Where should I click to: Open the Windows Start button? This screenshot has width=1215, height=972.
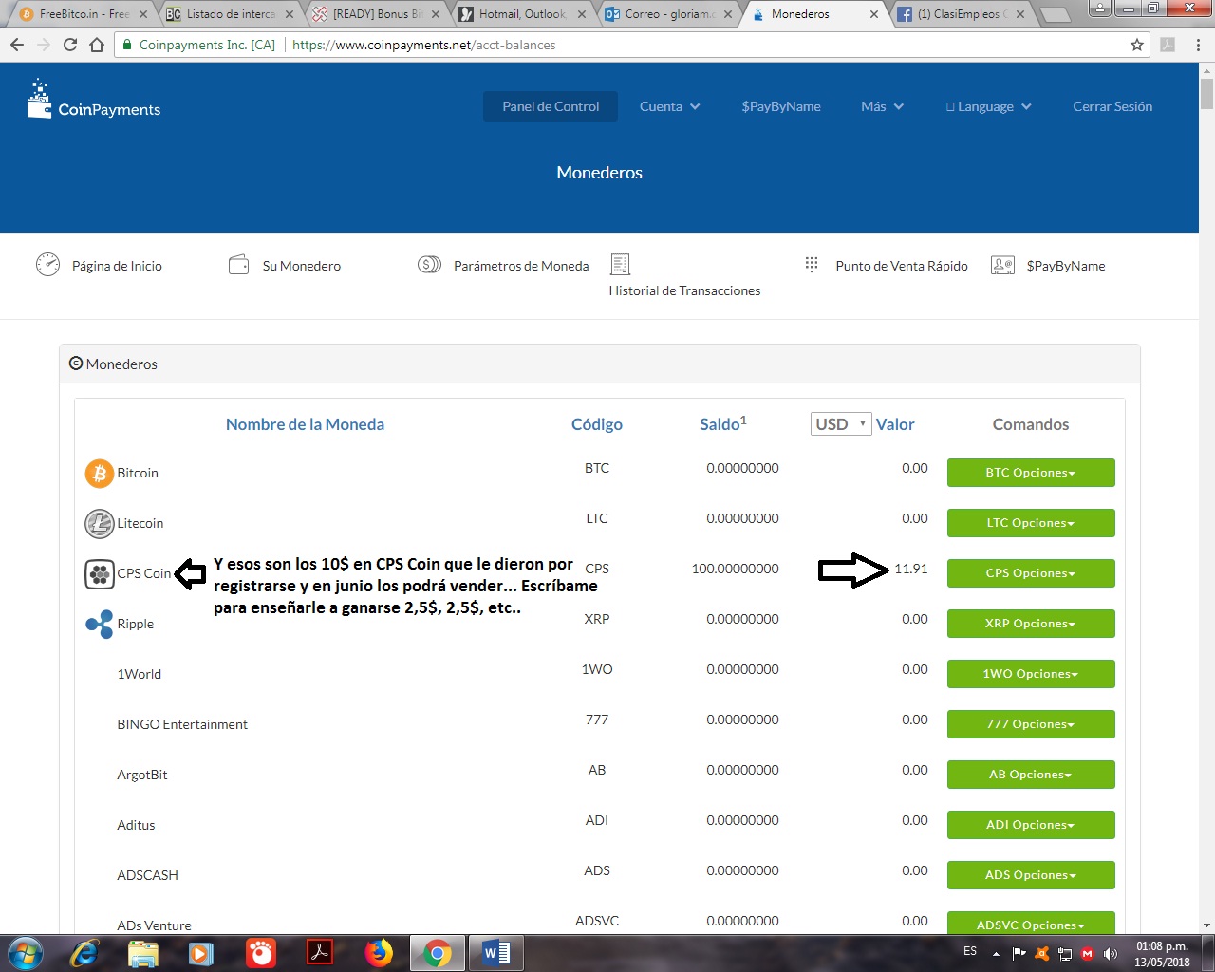(x=25, y=952)
